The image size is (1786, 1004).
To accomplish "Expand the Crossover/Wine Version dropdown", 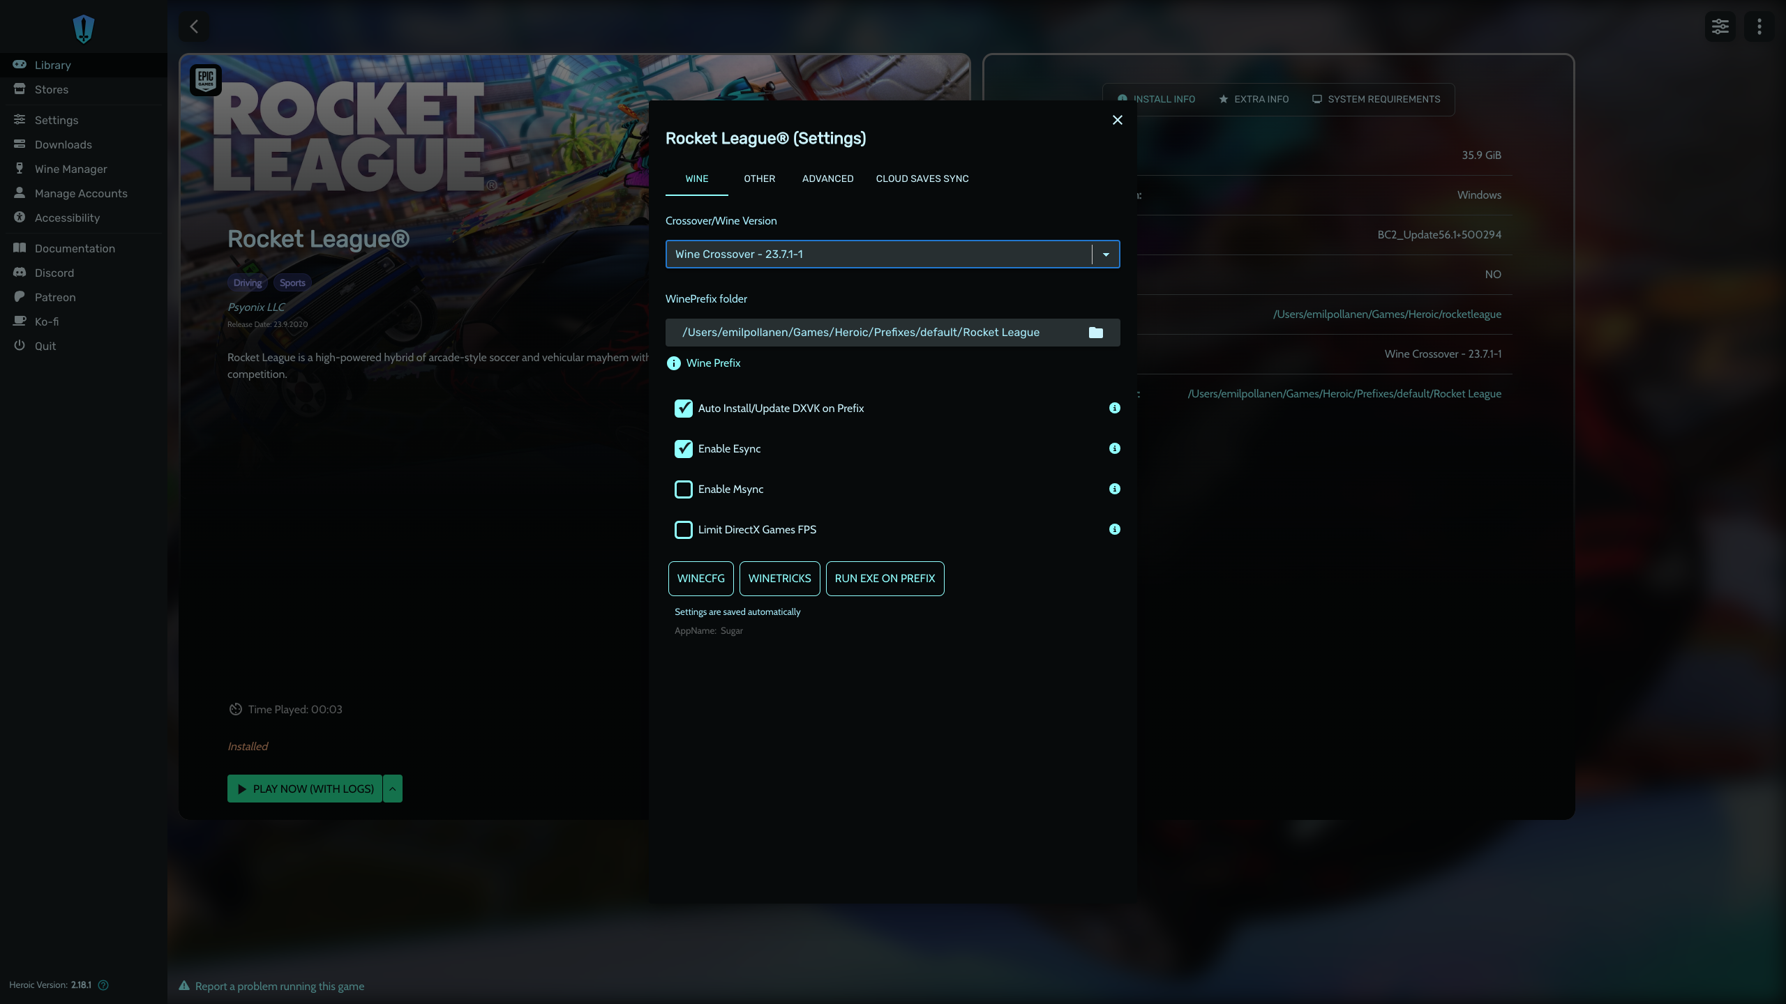I will click(1106, 254).
